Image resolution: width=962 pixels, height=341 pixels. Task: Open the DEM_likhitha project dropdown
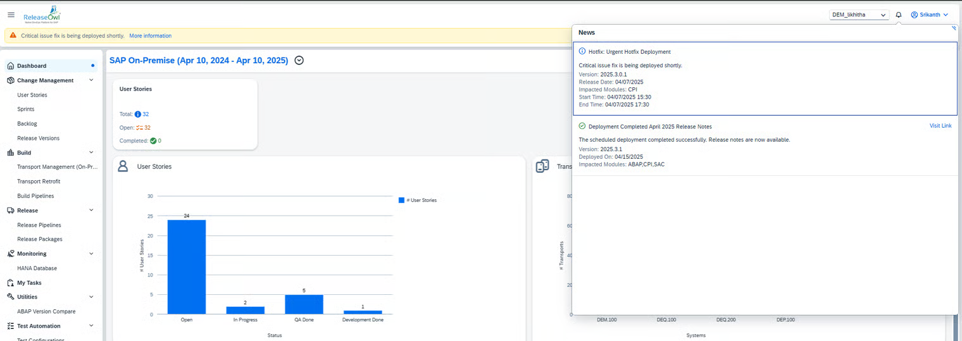(x=859, y=15)
